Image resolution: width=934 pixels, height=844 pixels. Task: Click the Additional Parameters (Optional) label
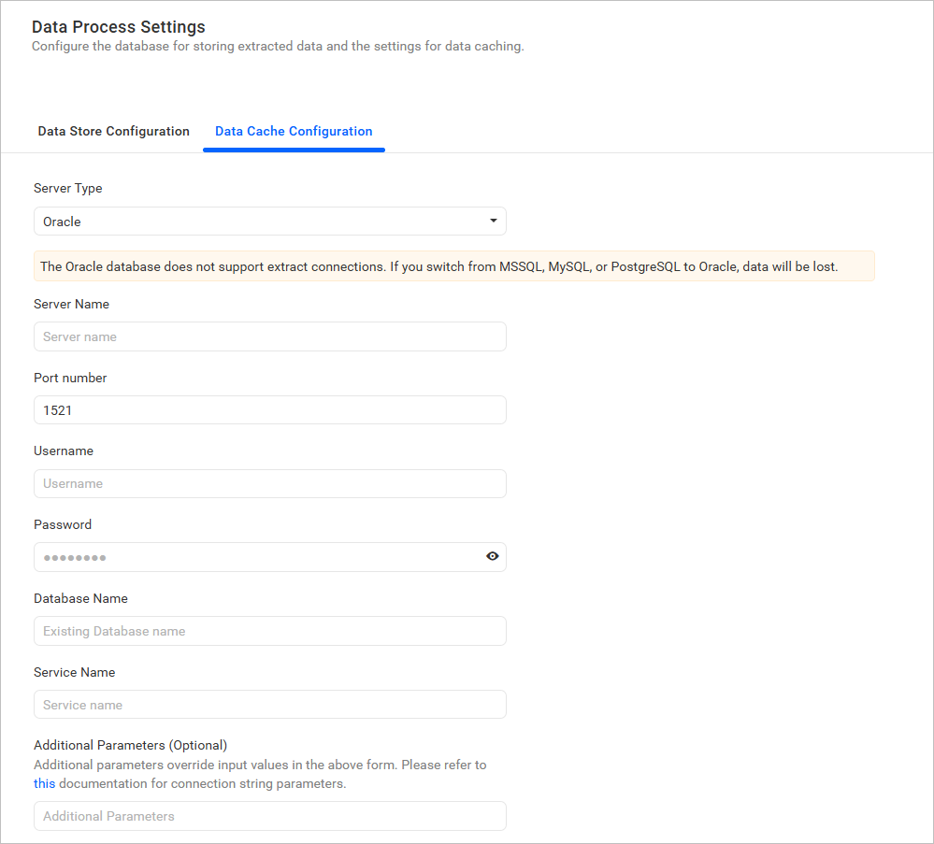click(130, 745)
